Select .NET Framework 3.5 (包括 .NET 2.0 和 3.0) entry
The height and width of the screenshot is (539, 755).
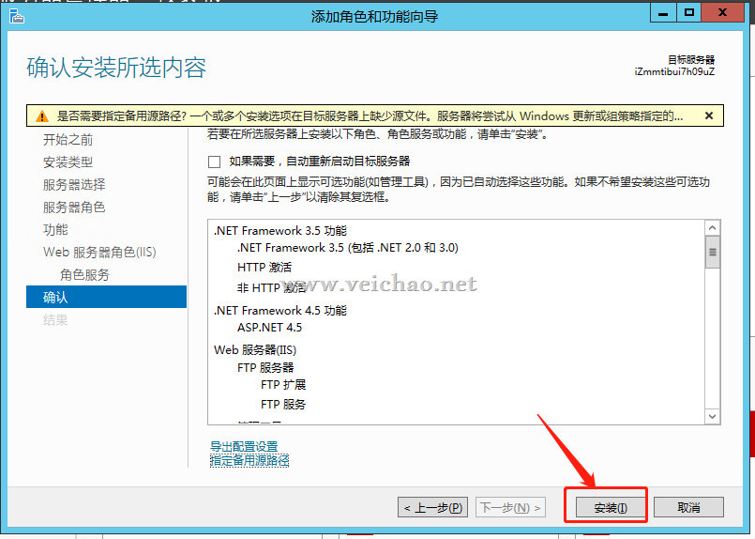coord(348,248)
